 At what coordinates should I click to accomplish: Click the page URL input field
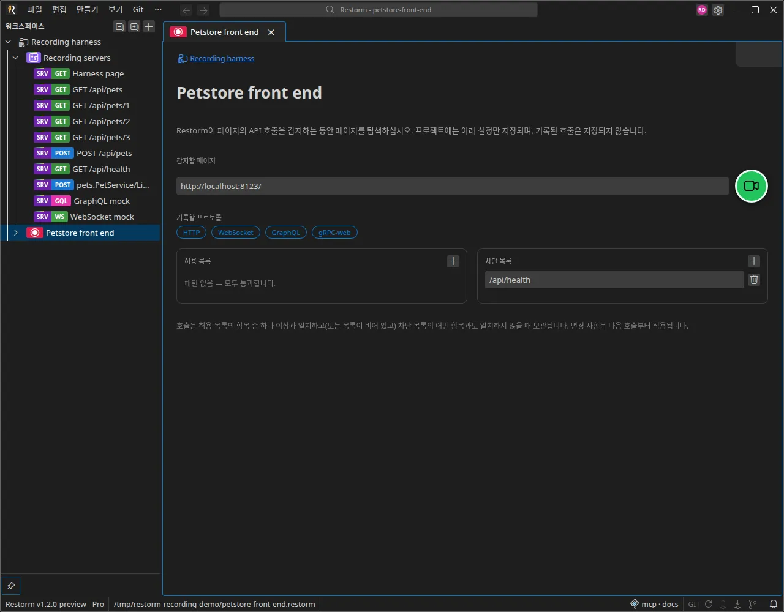pyautogui.click(x=453, y=186)
